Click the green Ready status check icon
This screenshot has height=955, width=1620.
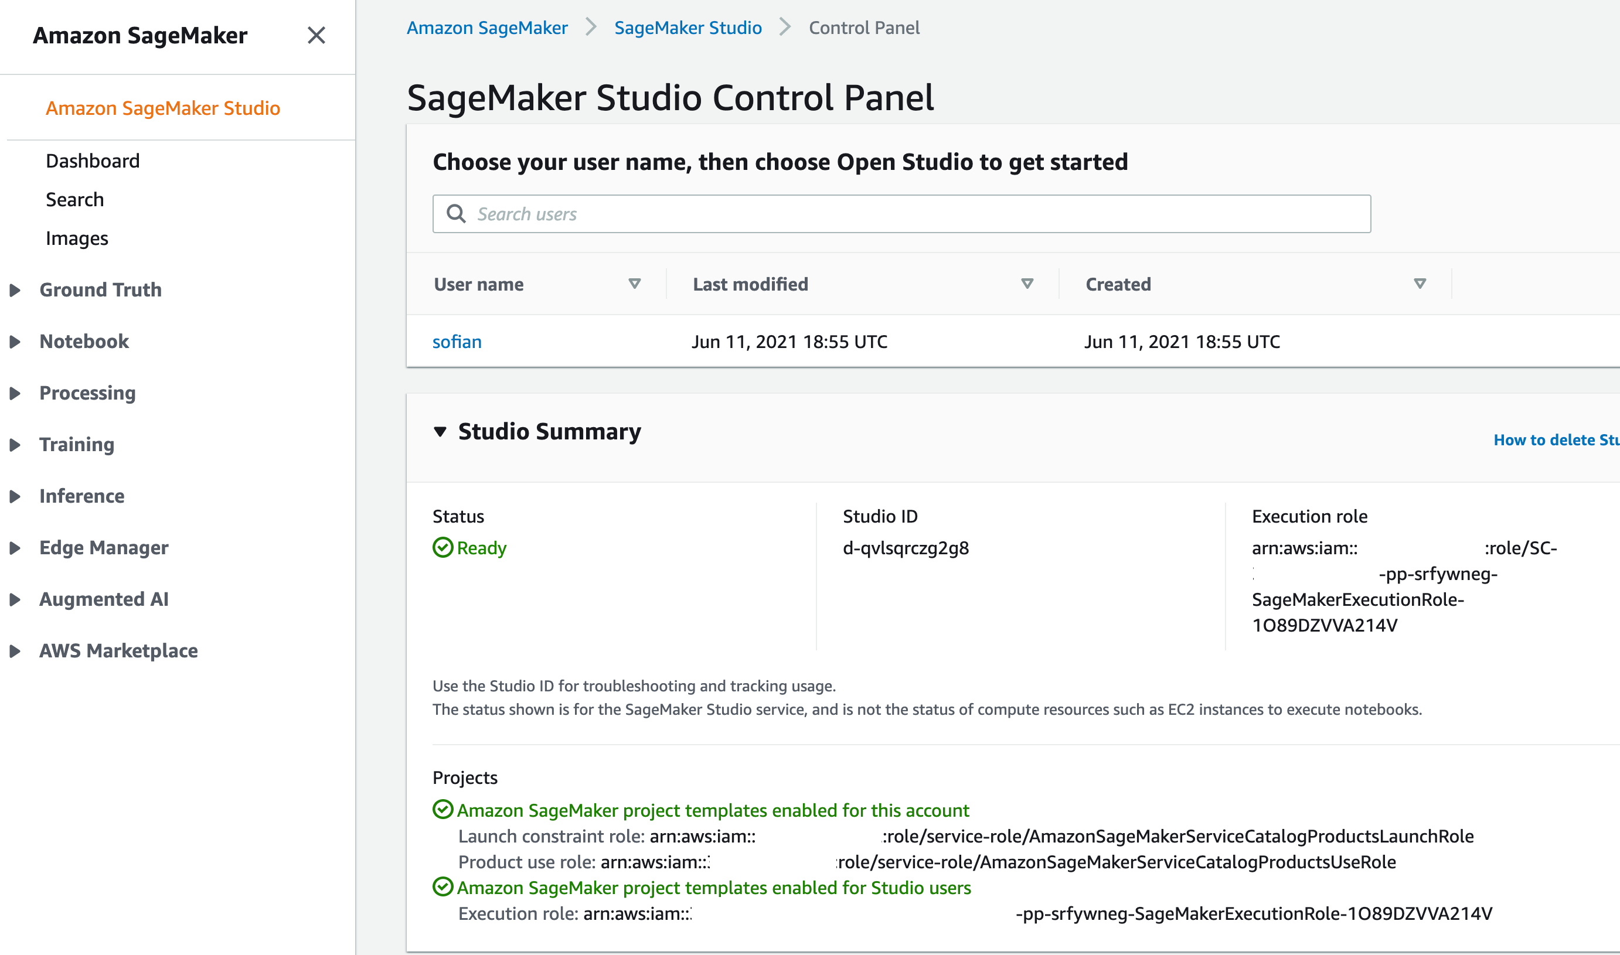click(443, 548)
